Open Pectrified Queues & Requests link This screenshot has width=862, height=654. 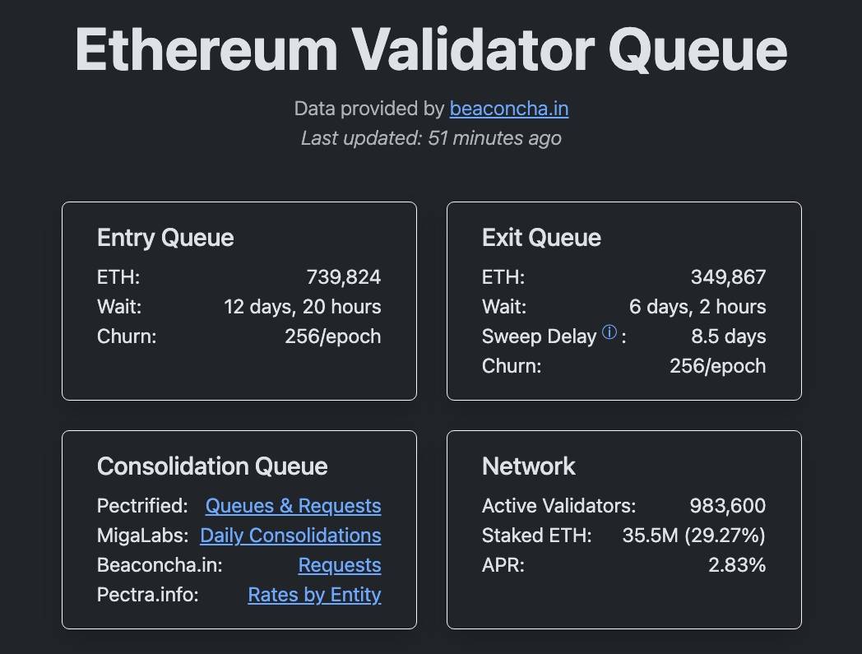click(293, 506)
